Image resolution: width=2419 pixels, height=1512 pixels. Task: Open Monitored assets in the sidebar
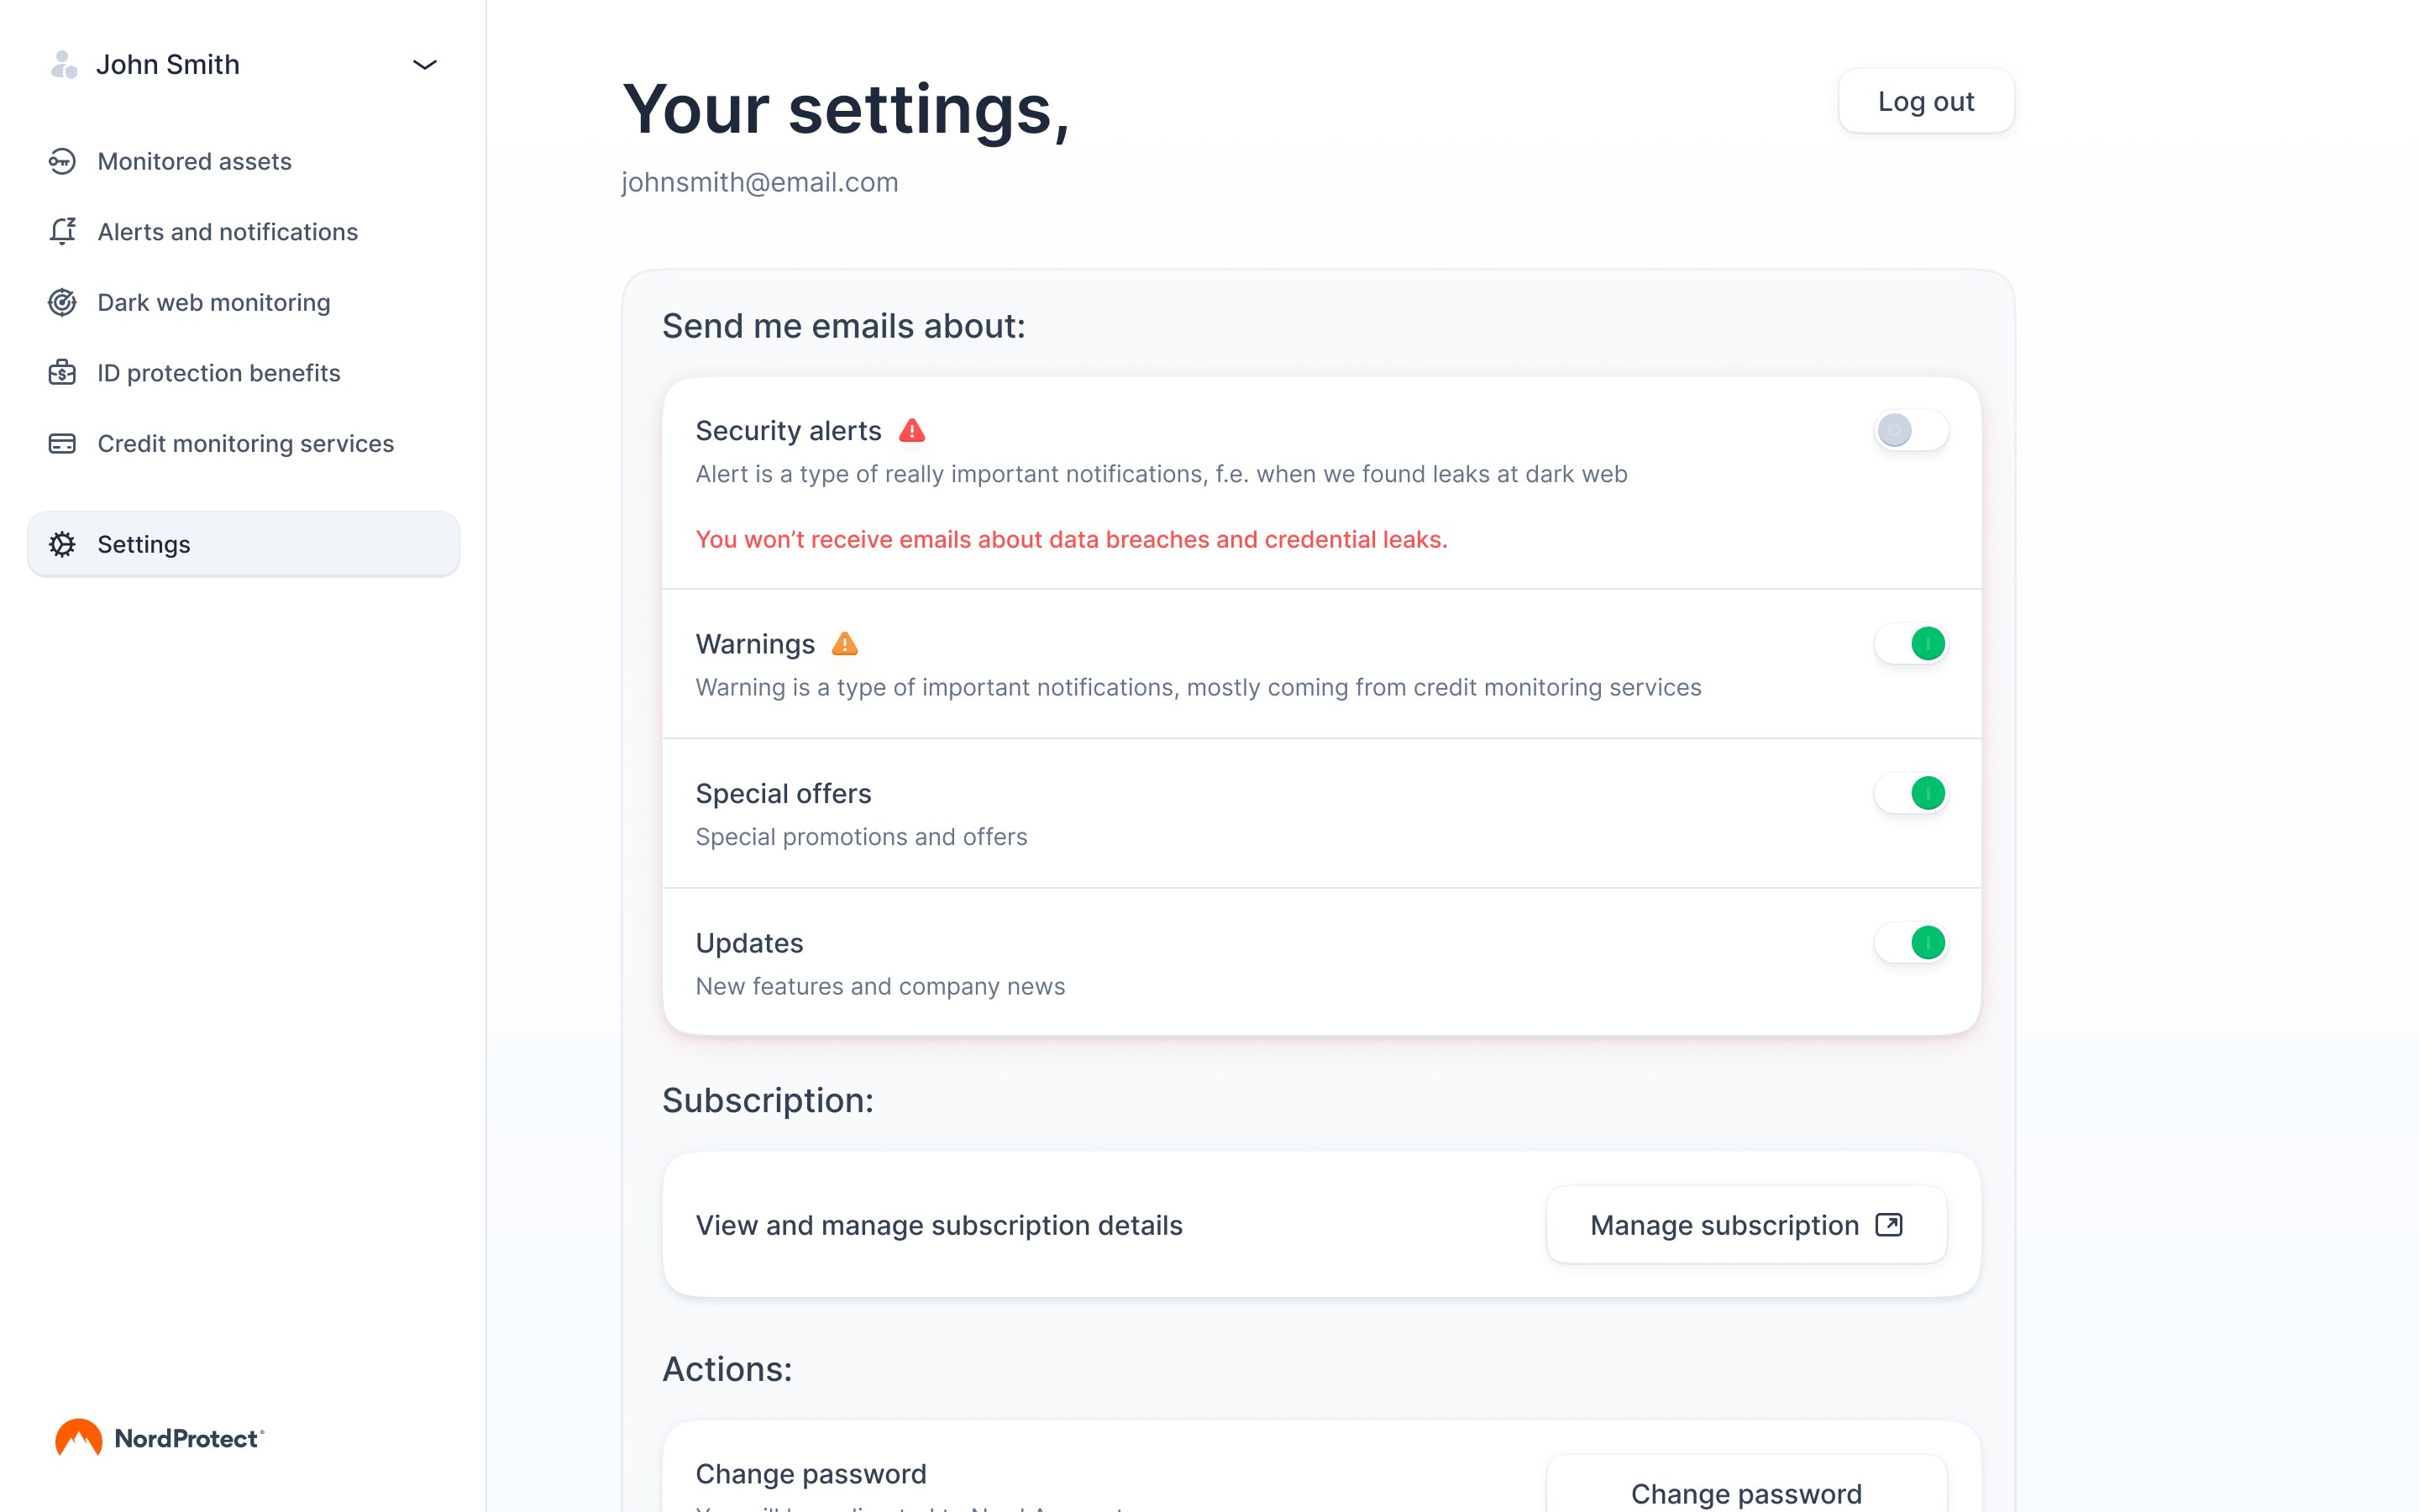(243, 162)
